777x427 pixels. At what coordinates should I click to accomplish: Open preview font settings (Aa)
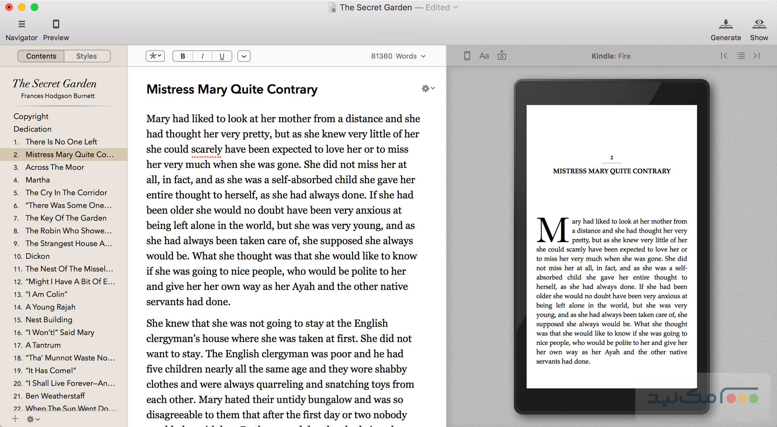pos(484,56)
